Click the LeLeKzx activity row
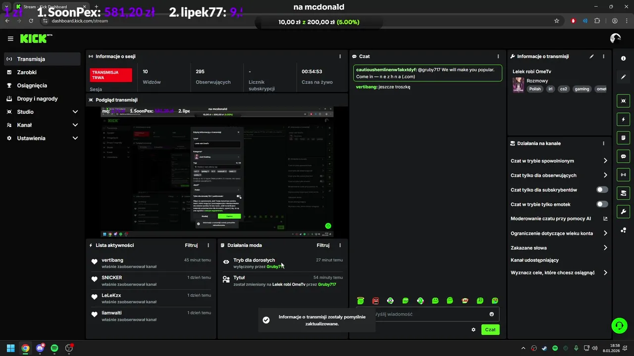Viewport: 634px width, 356px height. click(x=152, y=298)
